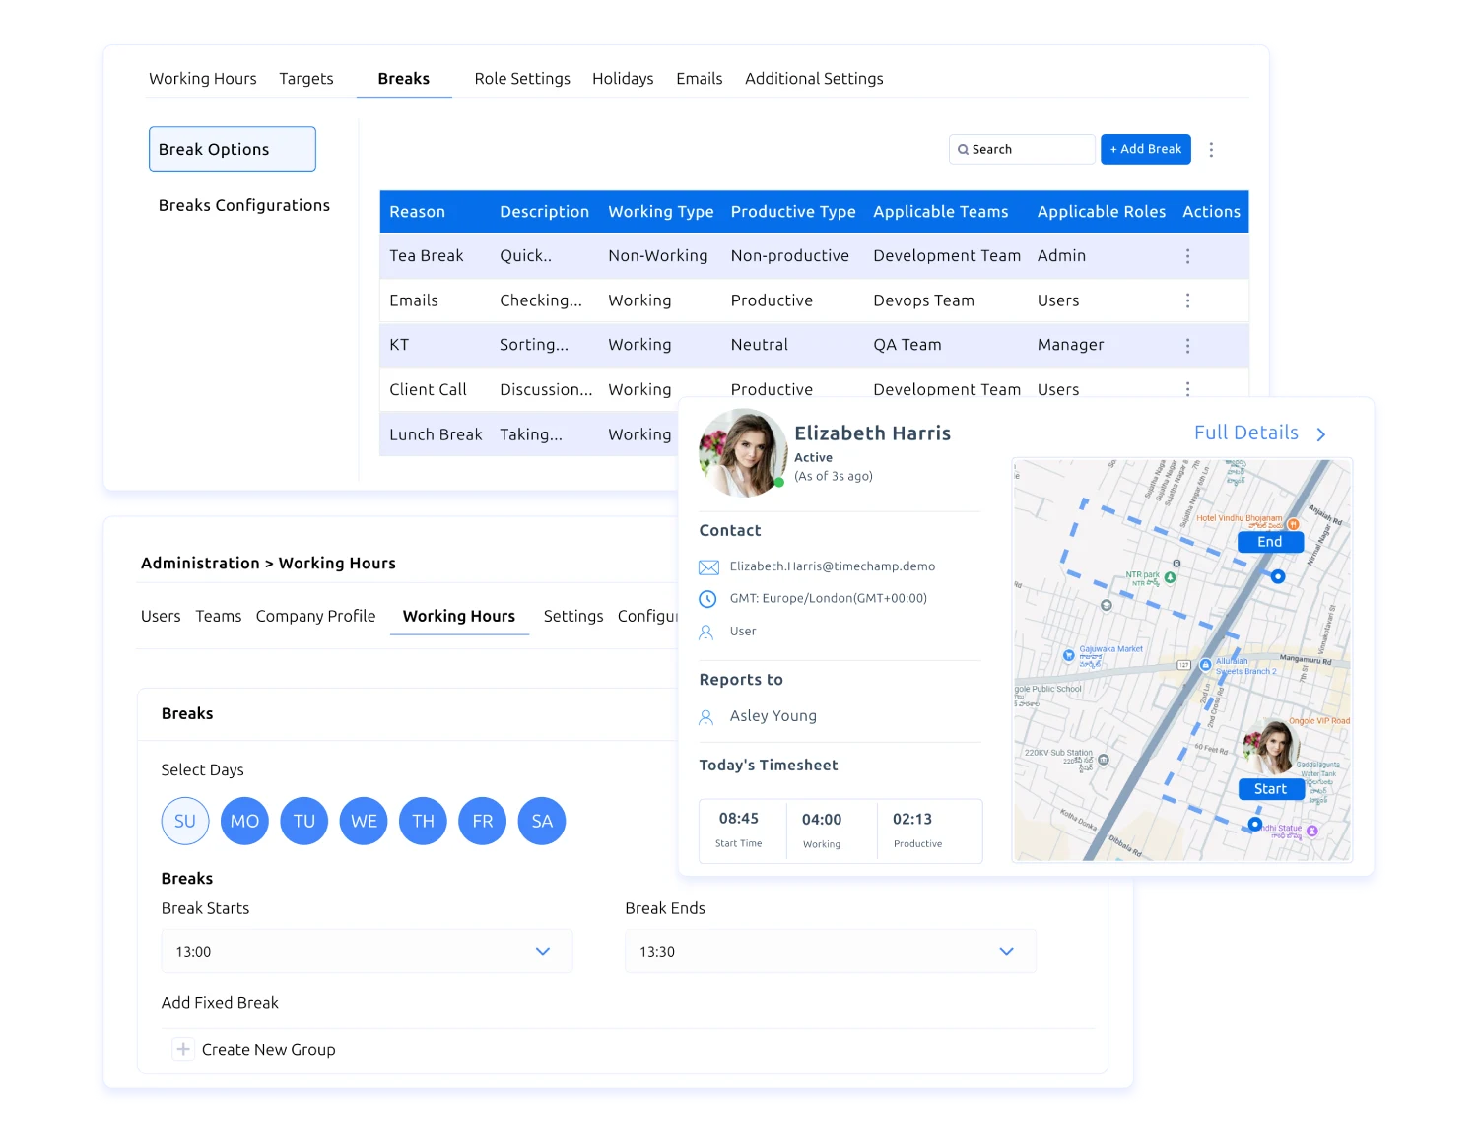
Task: Toggle Wednesday in Select Days
Action: (x=363, y=821)
